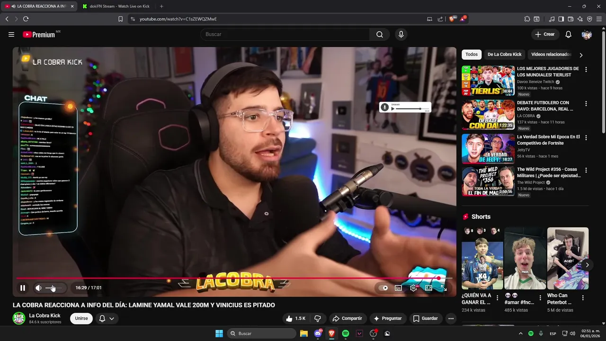Click the Unirse join button

(81, 318)
